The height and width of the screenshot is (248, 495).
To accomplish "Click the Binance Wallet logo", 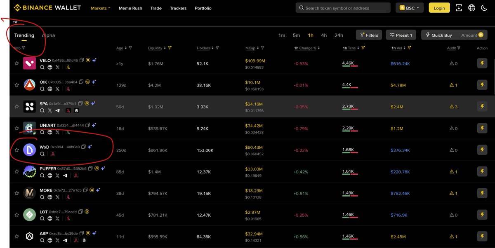I will pos(47,8).
